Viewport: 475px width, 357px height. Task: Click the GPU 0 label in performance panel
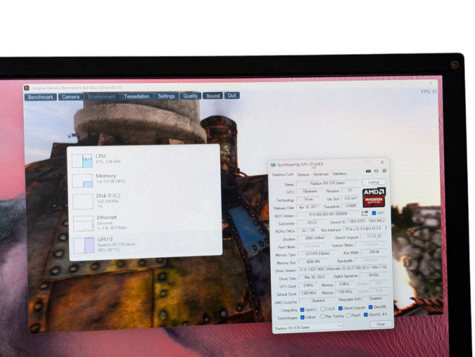(x=105, y=239)
